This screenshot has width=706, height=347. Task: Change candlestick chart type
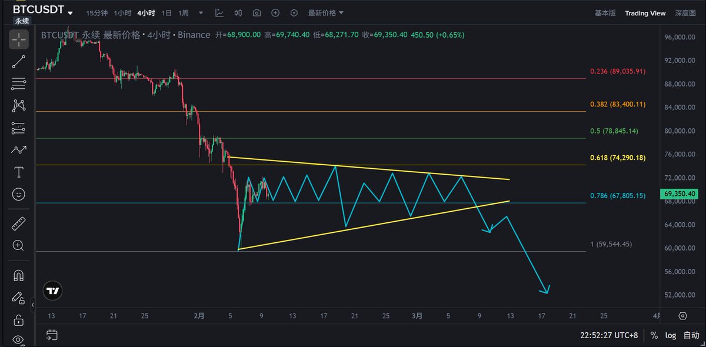tap(238, 12)
